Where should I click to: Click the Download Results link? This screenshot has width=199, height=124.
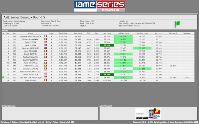tap(28, 122)
